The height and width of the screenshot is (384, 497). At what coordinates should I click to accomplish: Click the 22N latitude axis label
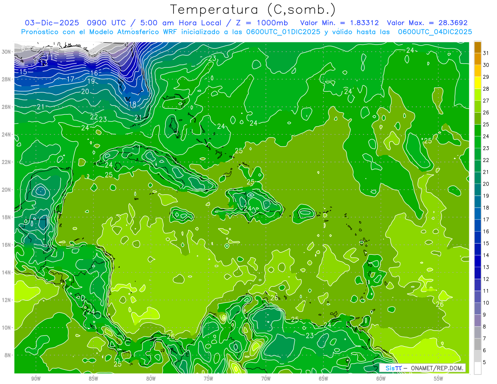(7, 162)
